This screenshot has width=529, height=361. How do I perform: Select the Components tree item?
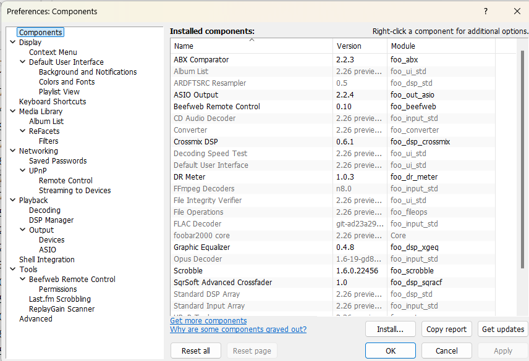pyautogui.click(x=41, y=32)
